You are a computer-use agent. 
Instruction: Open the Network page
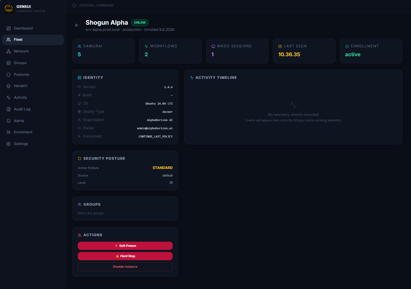click(x=33, y=51)
